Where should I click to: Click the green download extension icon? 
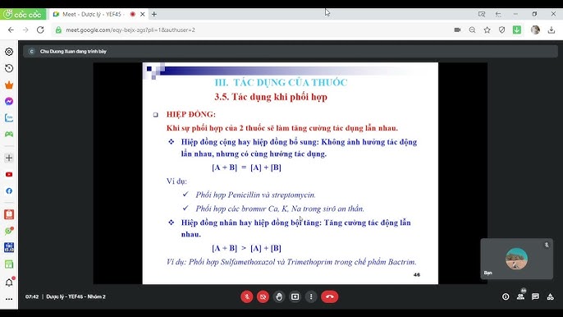517,30
